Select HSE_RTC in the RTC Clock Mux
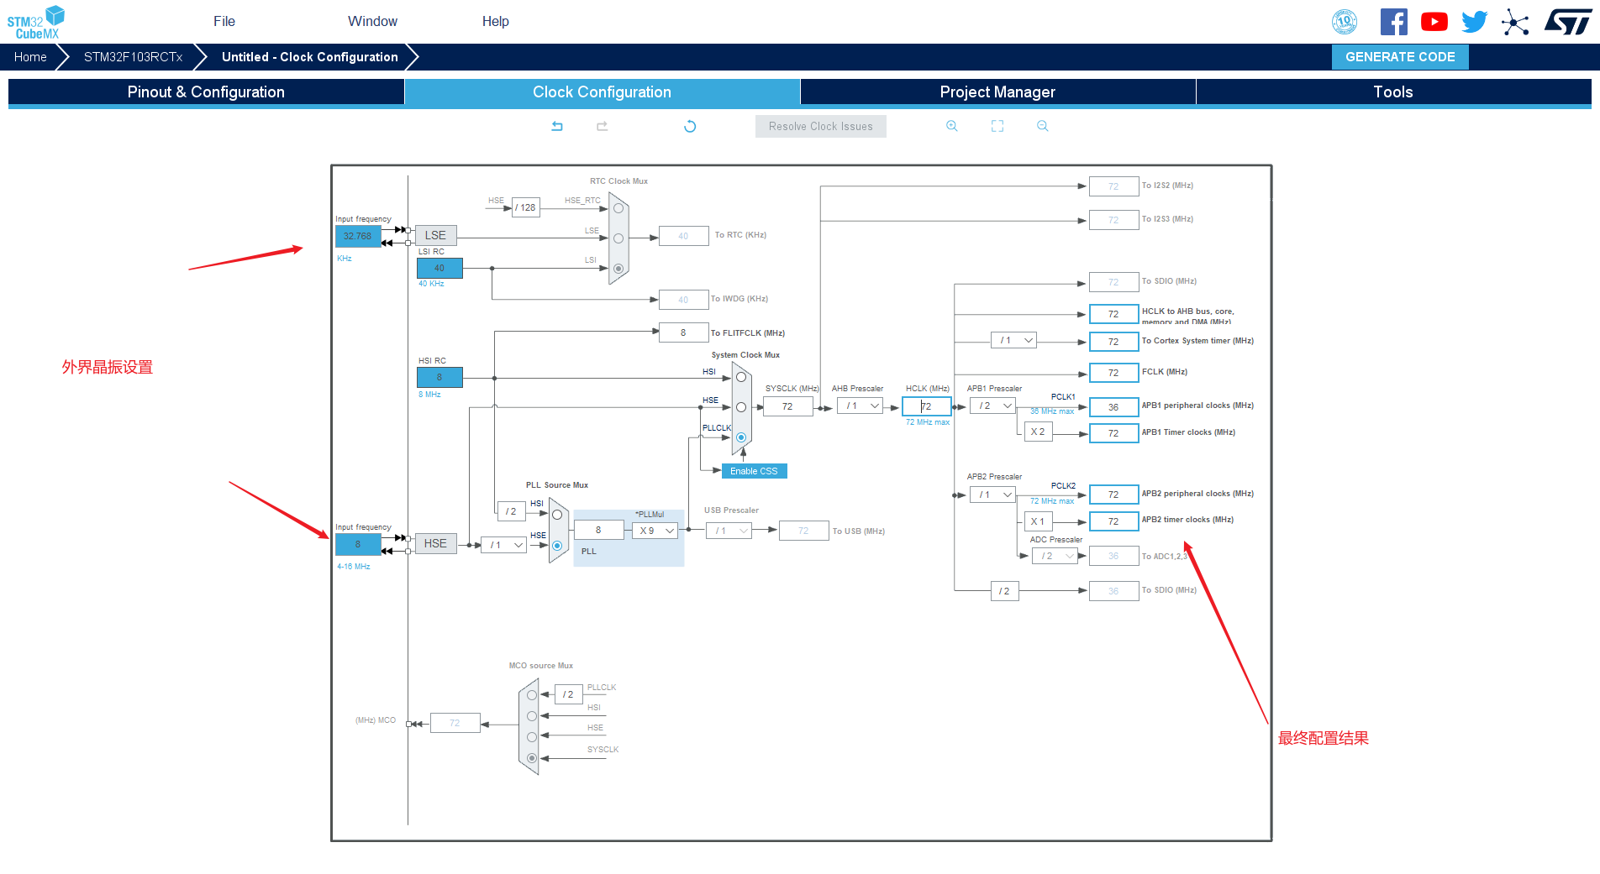Screen dimensions: 1600x874 pos(618,208)
